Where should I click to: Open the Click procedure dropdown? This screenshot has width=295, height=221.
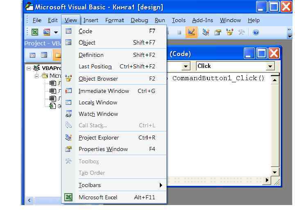270,66
